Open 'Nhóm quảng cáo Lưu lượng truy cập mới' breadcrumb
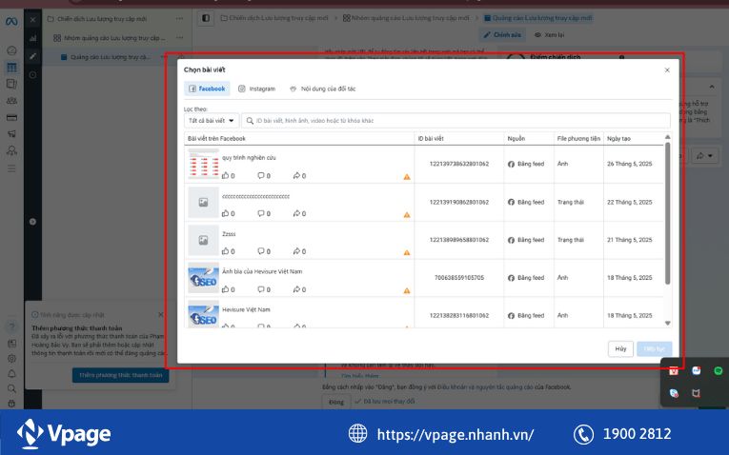 point(406,18)
